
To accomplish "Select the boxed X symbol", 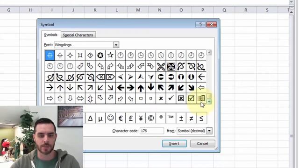I will pyautogui.click(x=181, y=98).
